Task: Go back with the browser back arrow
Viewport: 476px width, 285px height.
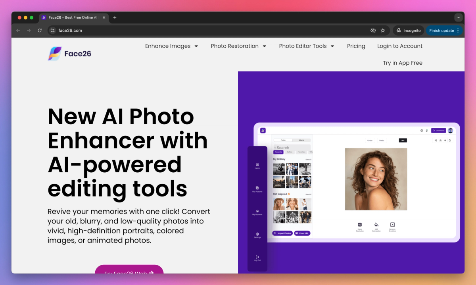Action: coord(18,31)
